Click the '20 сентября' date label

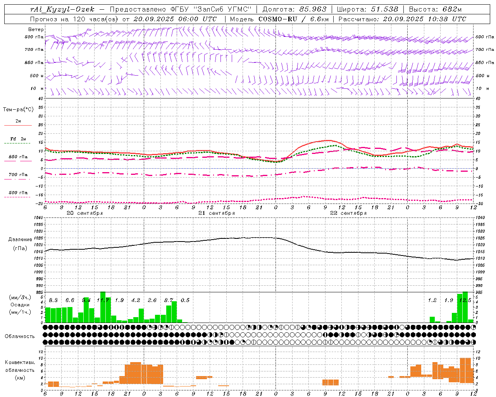pos(85,213)
